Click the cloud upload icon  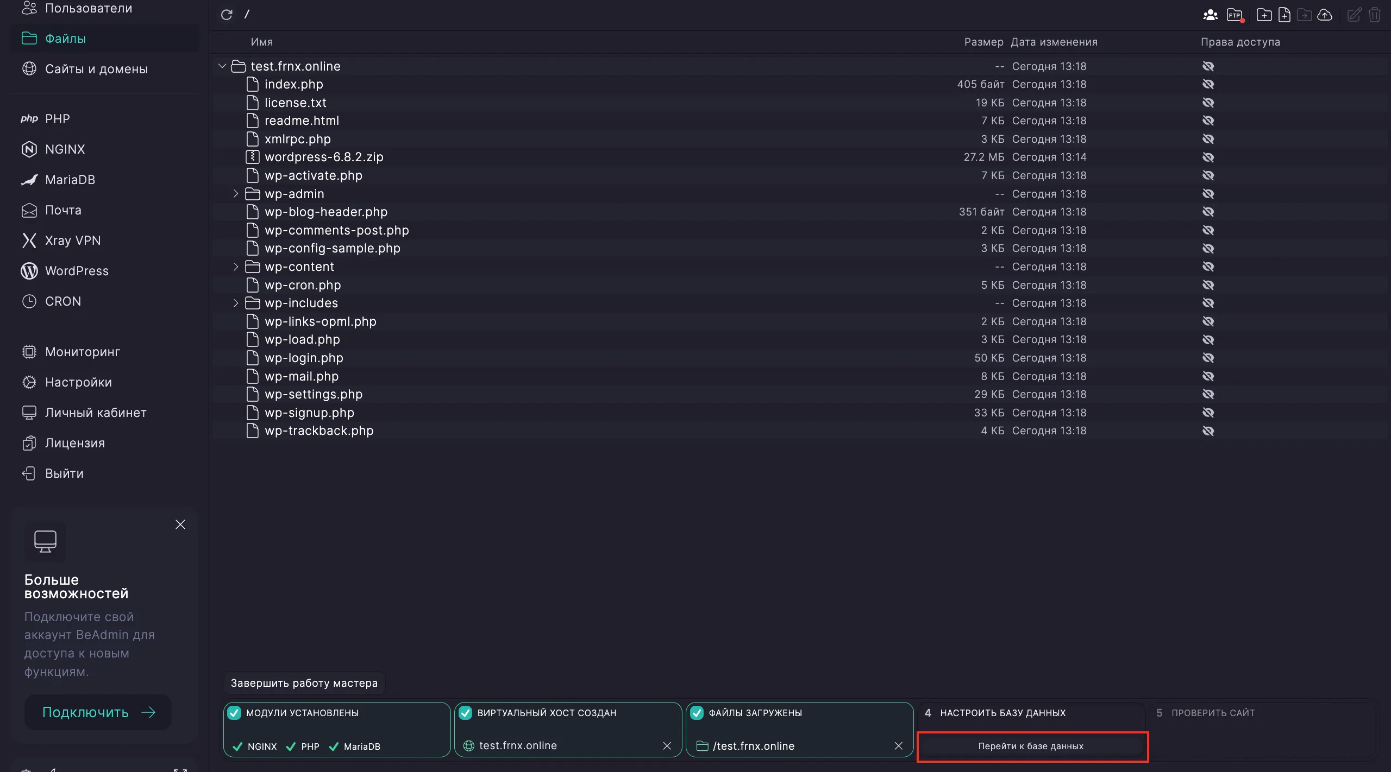pos(1325,15)
